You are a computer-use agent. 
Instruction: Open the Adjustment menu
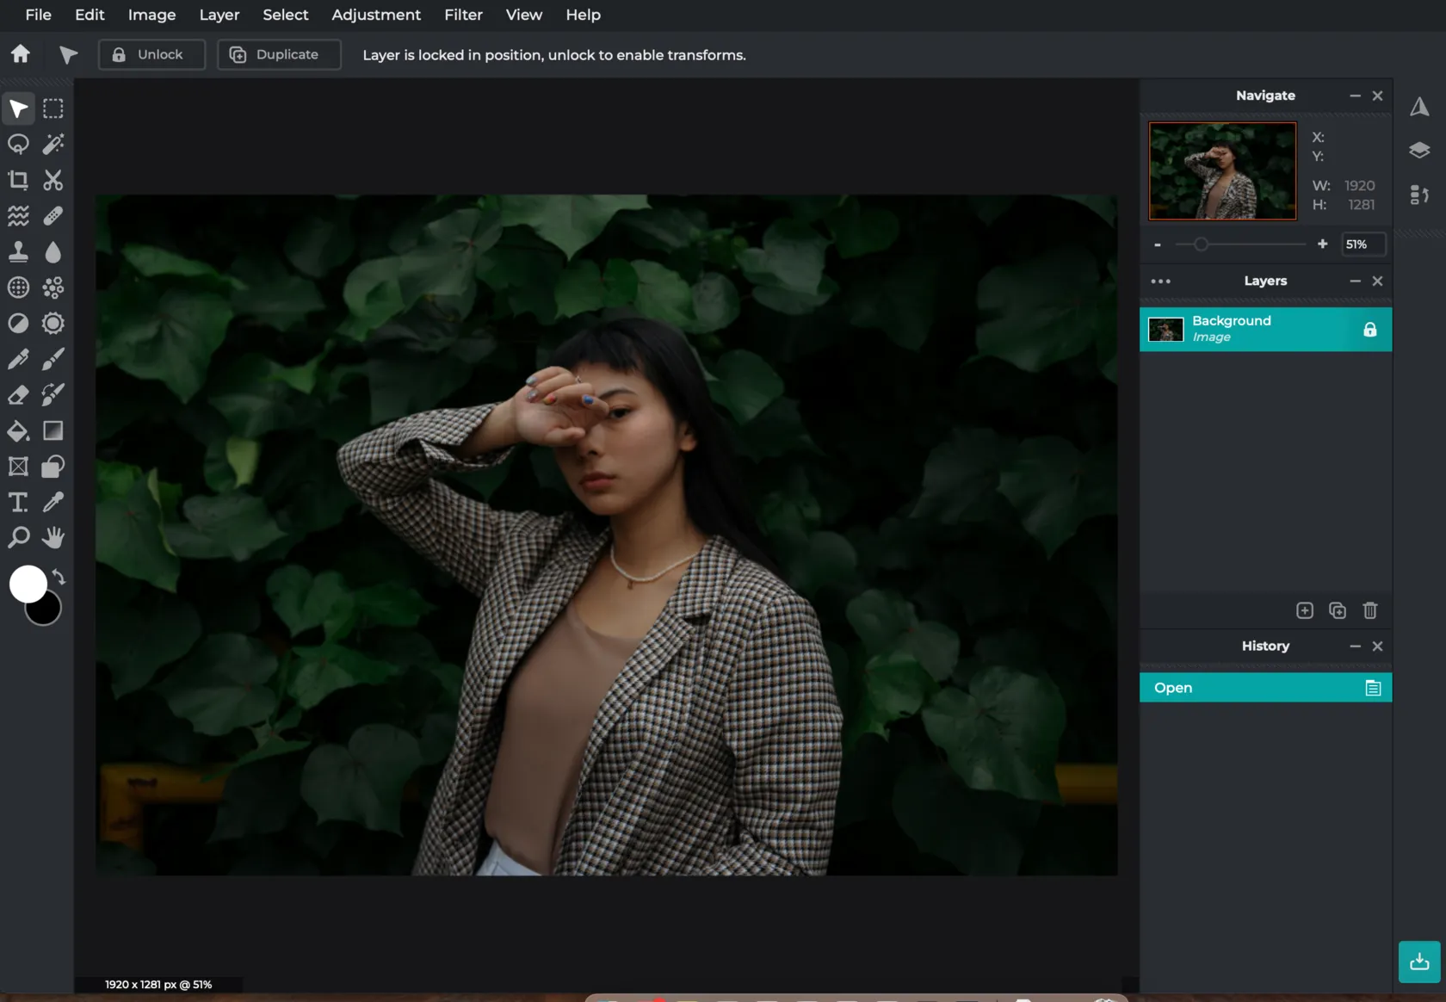tap(376, 15)
